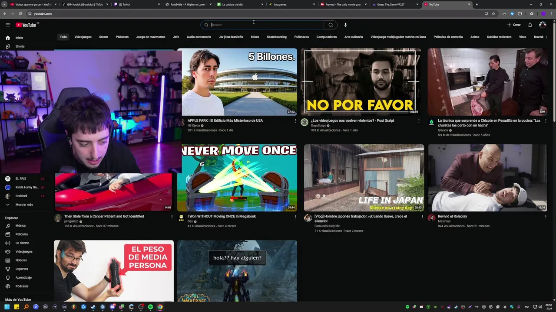Screen dimensions: 556x312
Task: Bookmark this page with star icon
Action: tap(493, 13)
